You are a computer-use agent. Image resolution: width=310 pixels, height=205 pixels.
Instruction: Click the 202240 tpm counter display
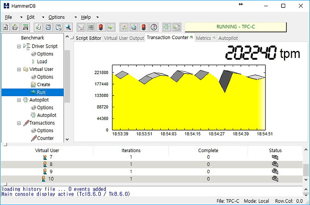[x=262, y=53]
